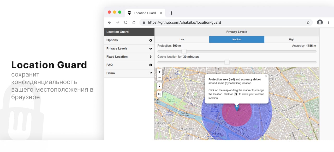Close the protection area info popup

coord(266,77)
